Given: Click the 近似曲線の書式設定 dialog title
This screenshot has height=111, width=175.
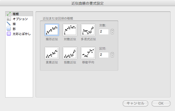Looking at the screenshot, I should [x=88, y=3].
